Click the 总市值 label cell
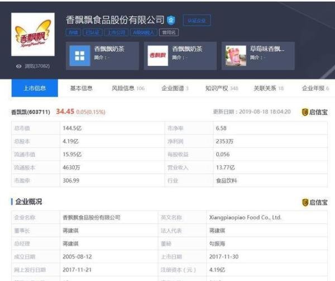335x281 pixels. [x=36, y=128]
